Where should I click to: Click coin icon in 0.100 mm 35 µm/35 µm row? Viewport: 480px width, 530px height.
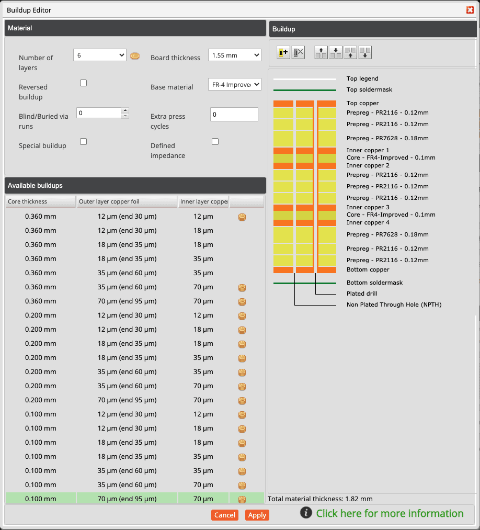[x=242, y=471]
